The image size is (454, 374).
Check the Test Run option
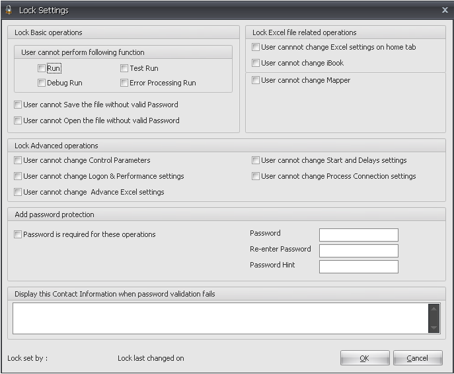[124, 68]
